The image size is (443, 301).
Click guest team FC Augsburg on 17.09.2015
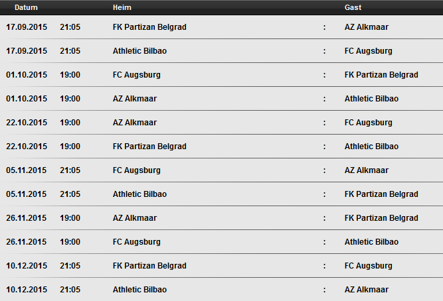coord(368,51)
